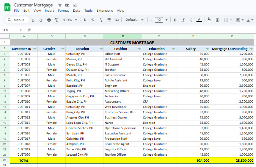The width and height of the screenshot is (256, 167).
Task: Click the merge cells icon
Action: click(x=226, y=20)
